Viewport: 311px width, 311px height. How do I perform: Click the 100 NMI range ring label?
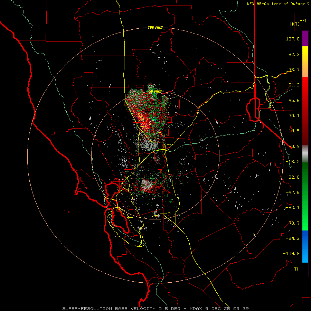coord(155,27)
